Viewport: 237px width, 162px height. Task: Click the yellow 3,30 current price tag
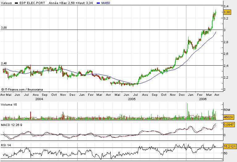tap(227, 12)
